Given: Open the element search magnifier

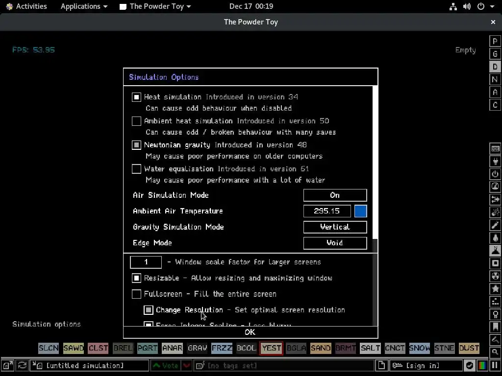Looking at the screenshot, I should (495, 352).
